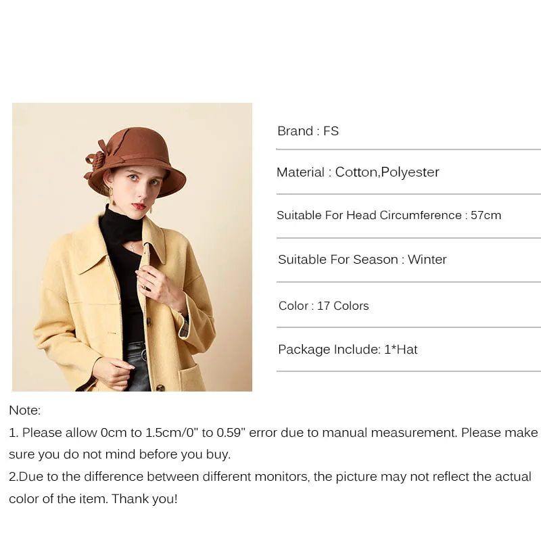The image size is (541, 541).
Task: Click the "Package Include: 1*Hat" row
Action: pyautogui.click(x=348, y=350)
